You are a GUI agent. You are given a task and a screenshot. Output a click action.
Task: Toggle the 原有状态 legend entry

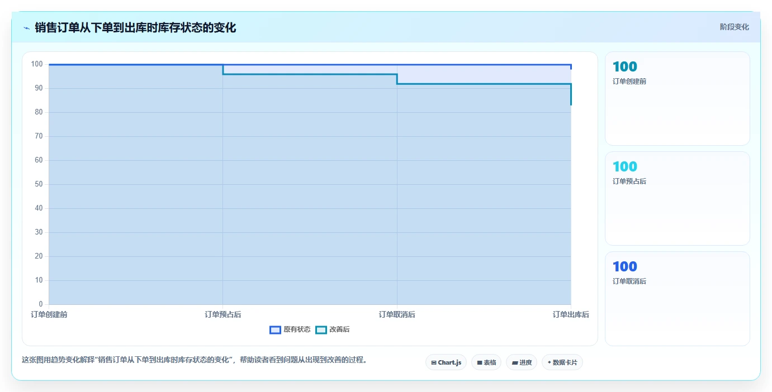[290, 329]
